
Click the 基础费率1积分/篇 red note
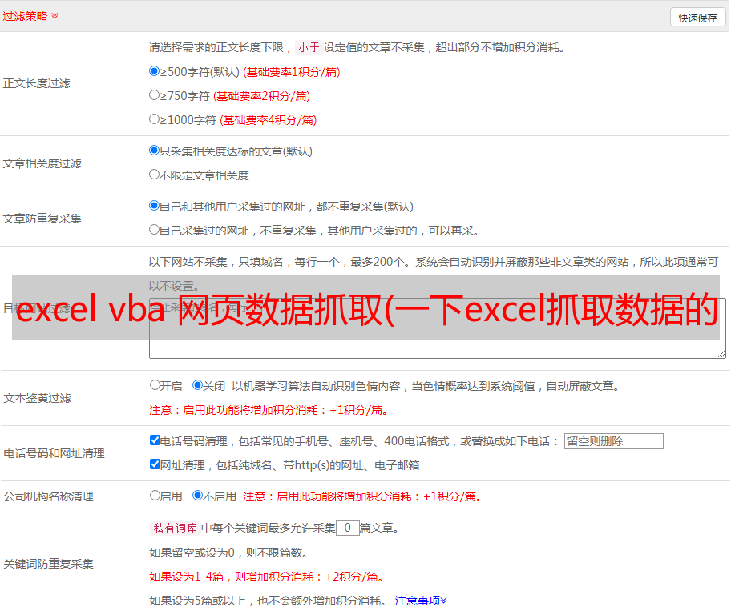pos(292,72)
